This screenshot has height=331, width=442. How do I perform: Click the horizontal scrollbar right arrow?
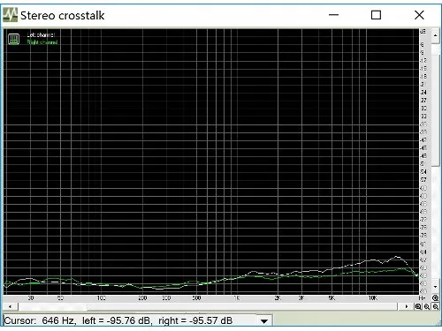(407, 306)
